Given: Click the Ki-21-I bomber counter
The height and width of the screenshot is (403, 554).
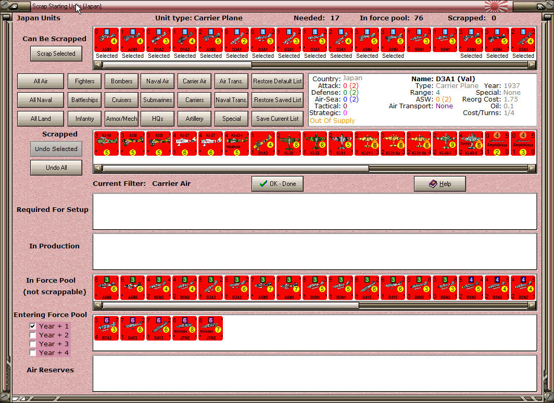Looking at the screenshot, I should (367, 144).
